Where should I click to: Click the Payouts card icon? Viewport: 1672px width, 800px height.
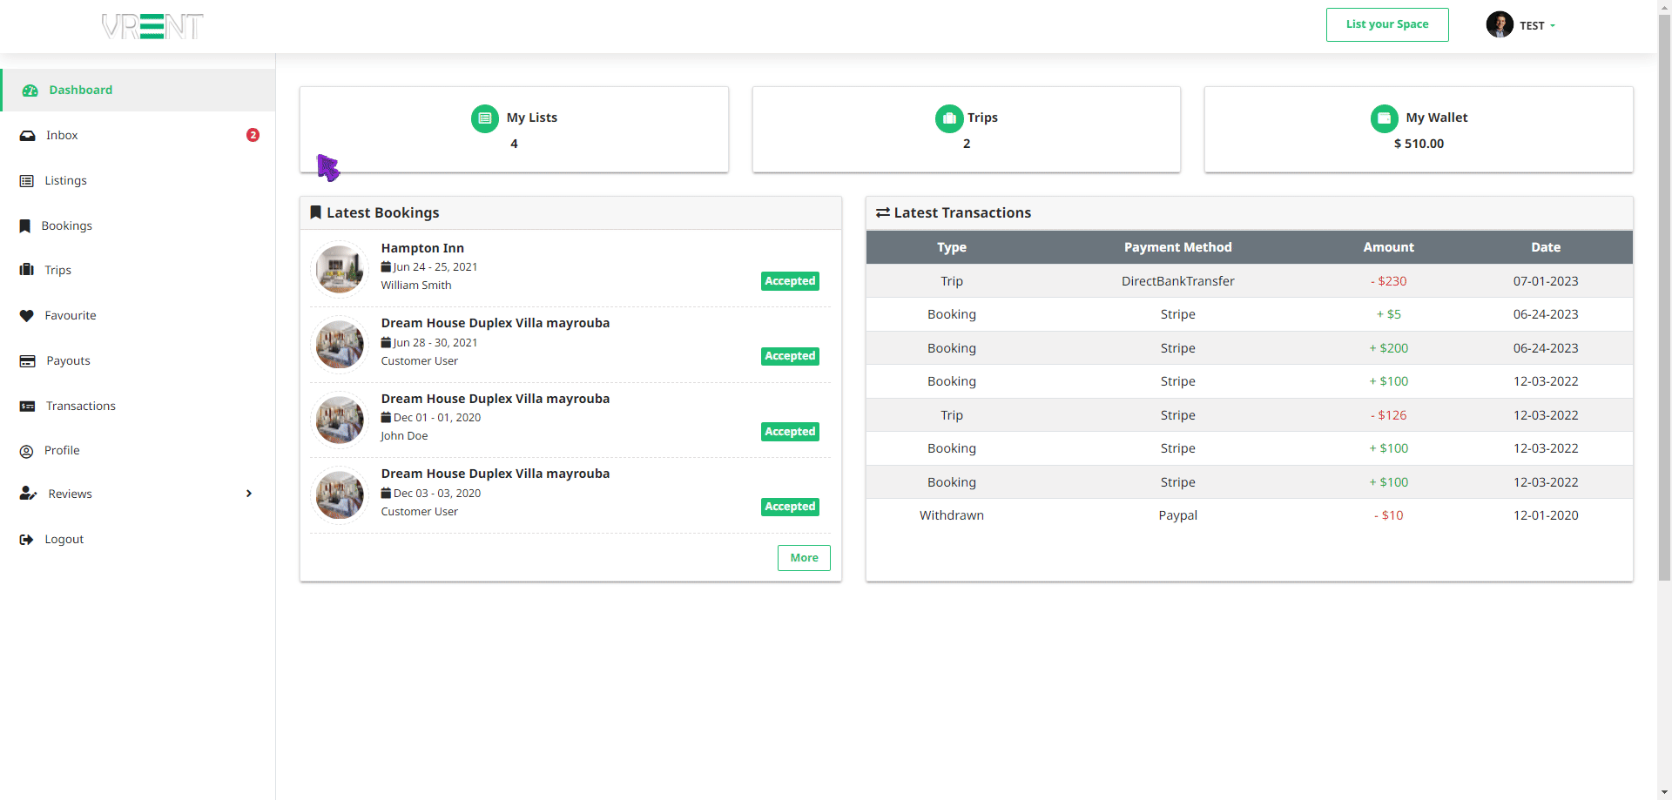tap(28, 361)
